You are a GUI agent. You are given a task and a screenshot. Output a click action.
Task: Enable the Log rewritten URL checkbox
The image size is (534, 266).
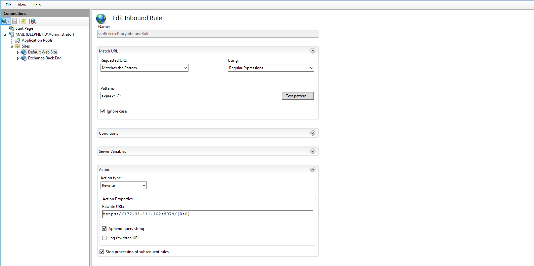(x=104, y=238)
